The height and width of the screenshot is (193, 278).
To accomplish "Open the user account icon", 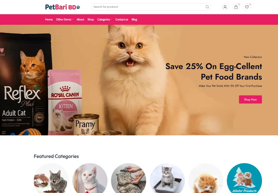I will (x=225, y=7).
